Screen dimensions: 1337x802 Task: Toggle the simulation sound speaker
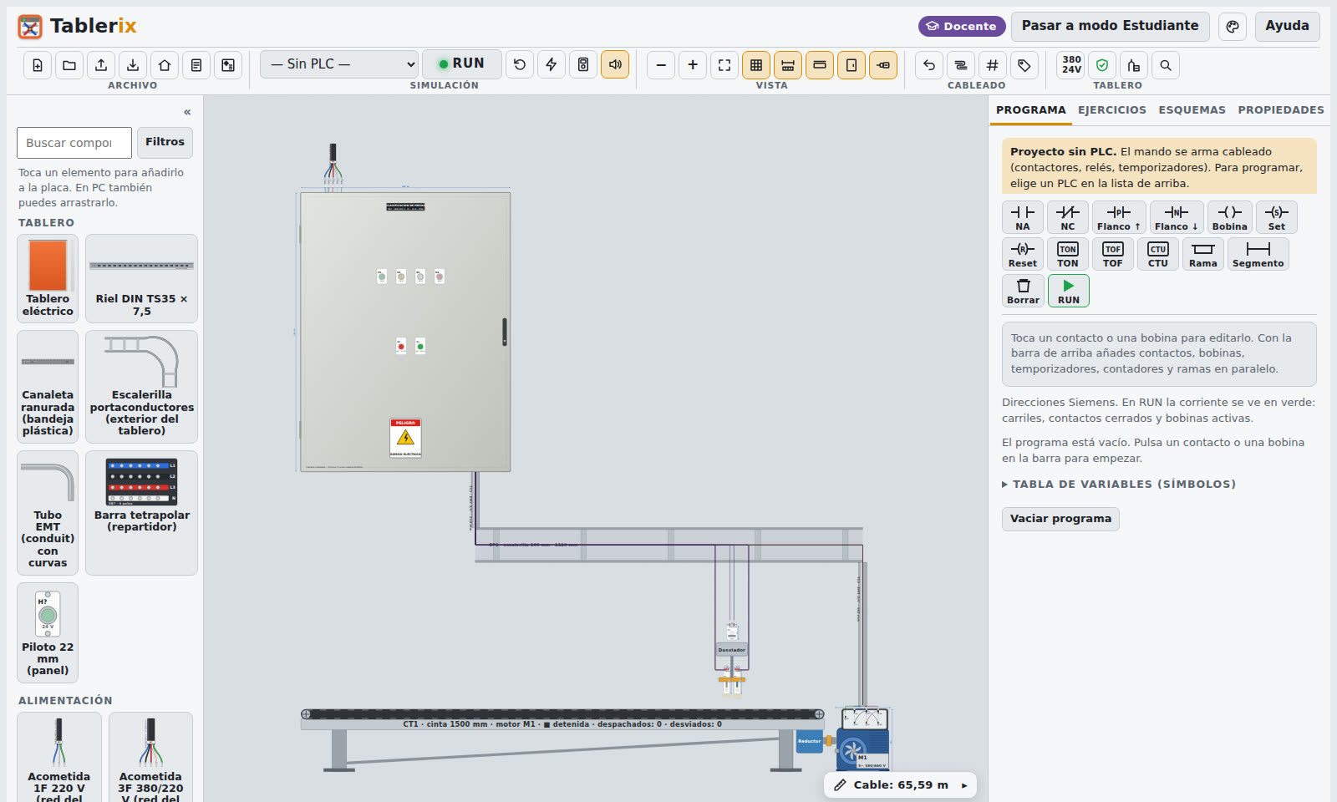[x=615, y=64]
